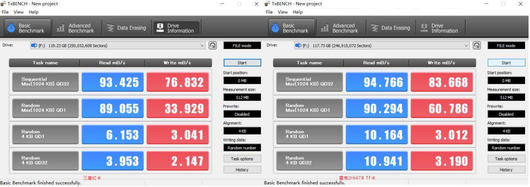
Task: Change Random number writing data, right window
Action: 506,148
